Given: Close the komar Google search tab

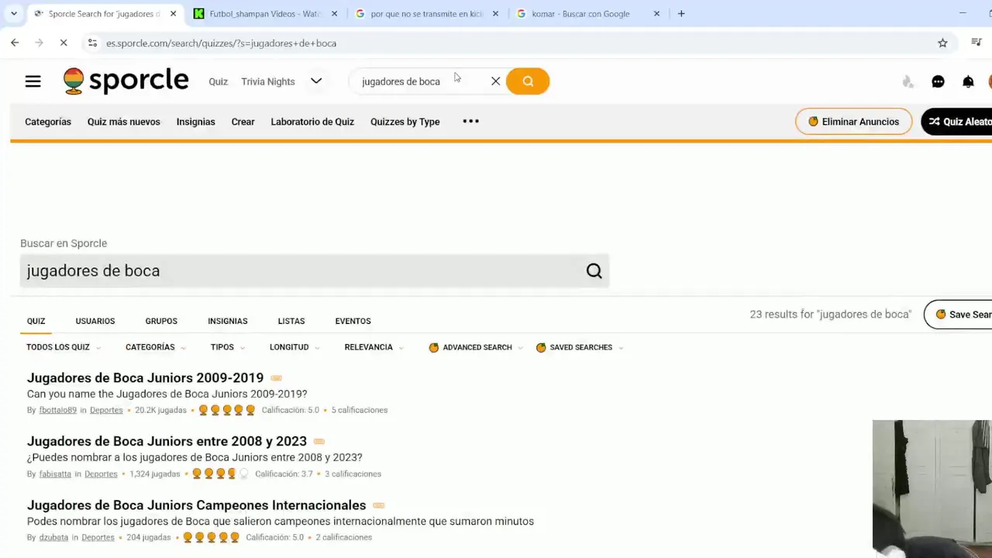Looking at the screenshot, I should click(656, 13).
